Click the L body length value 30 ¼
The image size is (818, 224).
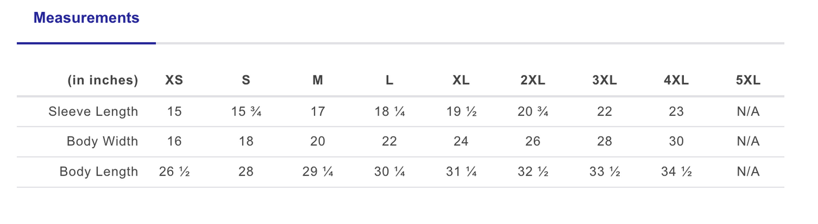click(x=389, y=172)
